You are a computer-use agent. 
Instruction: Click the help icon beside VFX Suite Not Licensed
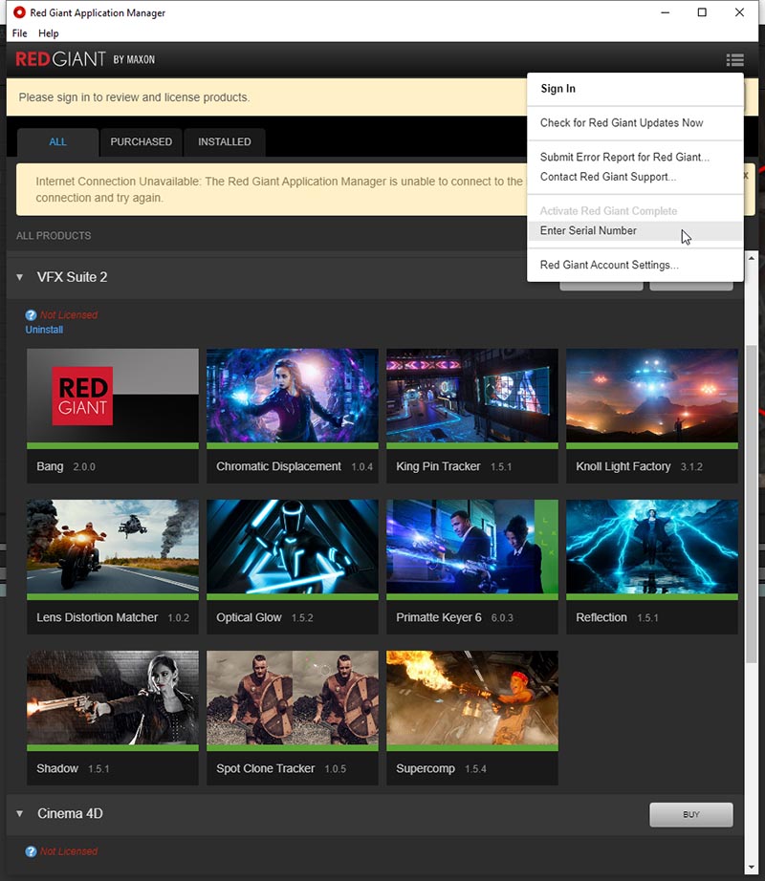pyautogui.click(x=31, y=315)
